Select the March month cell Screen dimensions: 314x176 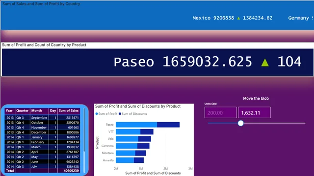39,147
